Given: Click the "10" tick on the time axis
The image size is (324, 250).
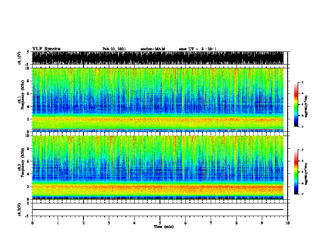Looking at the screenshot, I should click(x=288, y=223).
